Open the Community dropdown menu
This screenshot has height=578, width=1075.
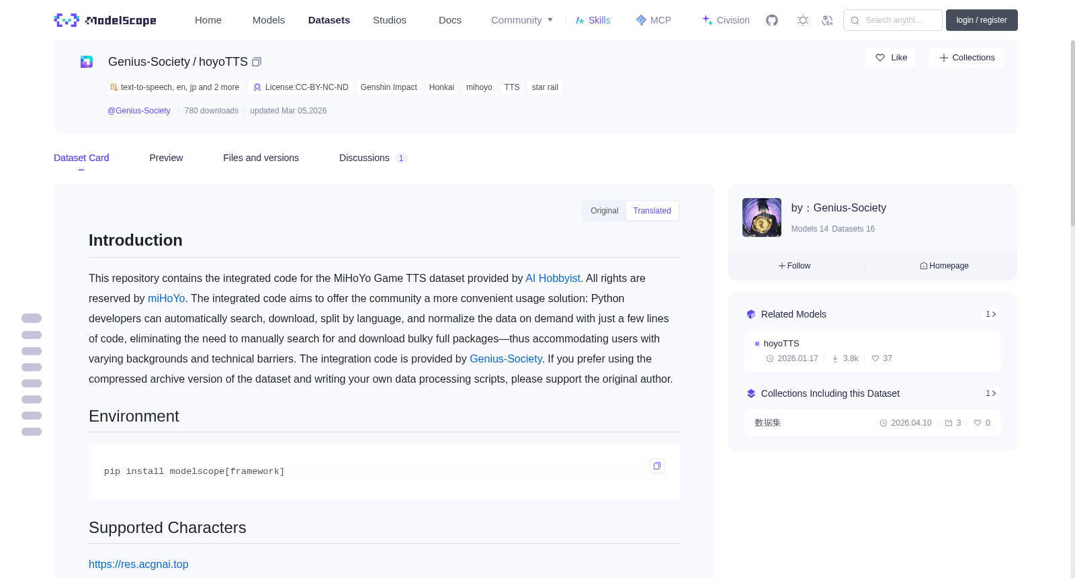(x=522, y=20)
